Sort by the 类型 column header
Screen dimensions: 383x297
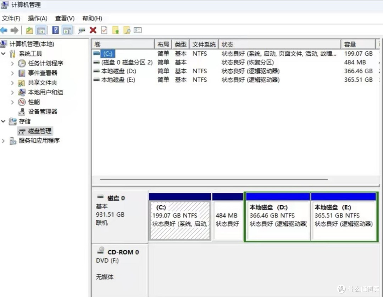(181, 44)
